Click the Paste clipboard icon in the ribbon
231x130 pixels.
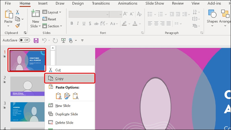9,14
